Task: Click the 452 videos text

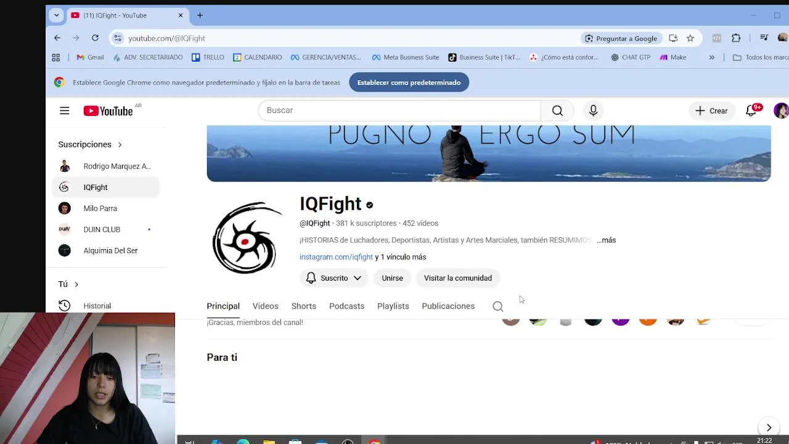Action: 420,223
